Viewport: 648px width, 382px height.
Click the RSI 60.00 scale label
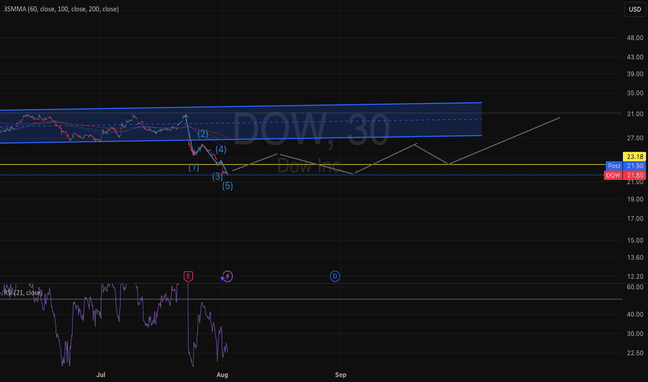pyautogui.click(x=635, y=287)
